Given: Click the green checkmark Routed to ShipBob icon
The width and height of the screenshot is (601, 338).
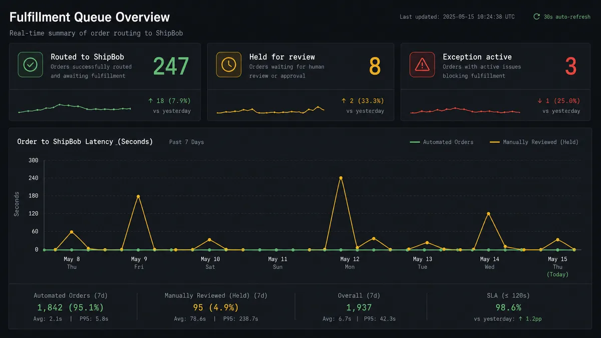Looking at the screenshot, I should pyautogui.click(x=30, y=65).
